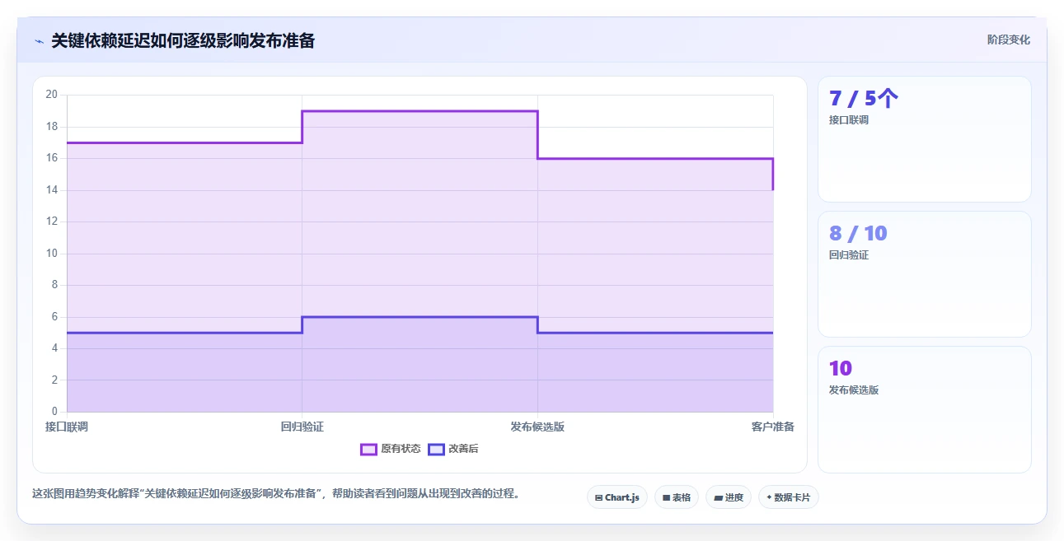The image size is (1064, 541).
Task: Click the y-axis label 0
Action: (x=54, y=412)
